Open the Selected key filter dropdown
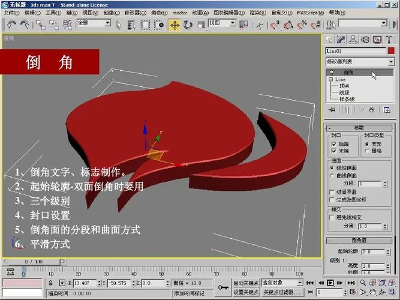Image resolution: width=400 pixels, height=300 pixels. click(282, 283)
